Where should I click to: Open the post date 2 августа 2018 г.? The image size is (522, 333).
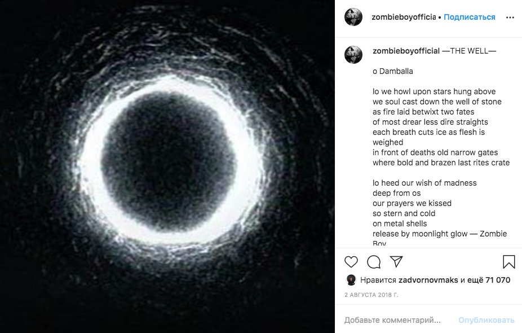[371, 295]
